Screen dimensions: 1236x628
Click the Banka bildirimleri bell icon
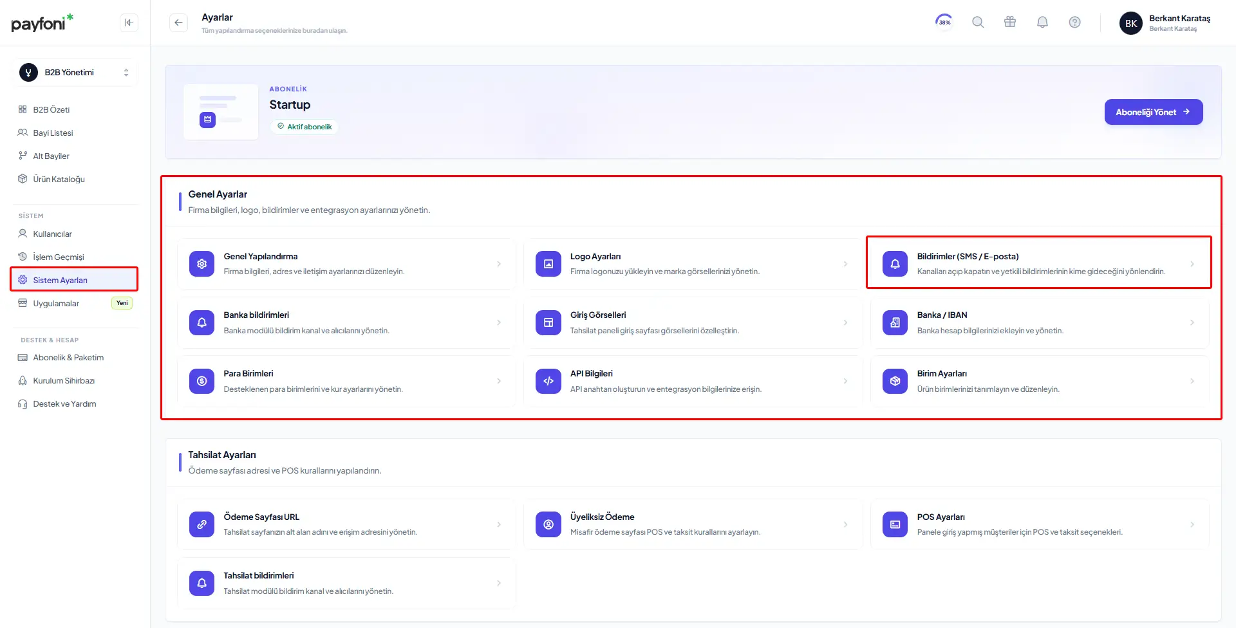201,322
